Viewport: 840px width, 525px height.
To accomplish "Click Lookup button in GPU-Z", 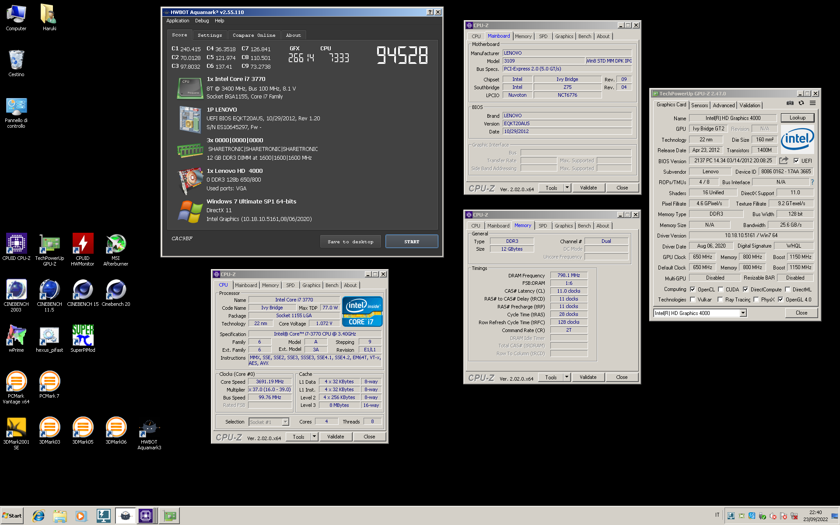I will (x=797, y=118).
